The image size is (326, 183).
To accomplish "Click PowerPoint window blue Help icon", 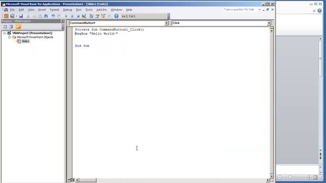I will tap(319, 11).
